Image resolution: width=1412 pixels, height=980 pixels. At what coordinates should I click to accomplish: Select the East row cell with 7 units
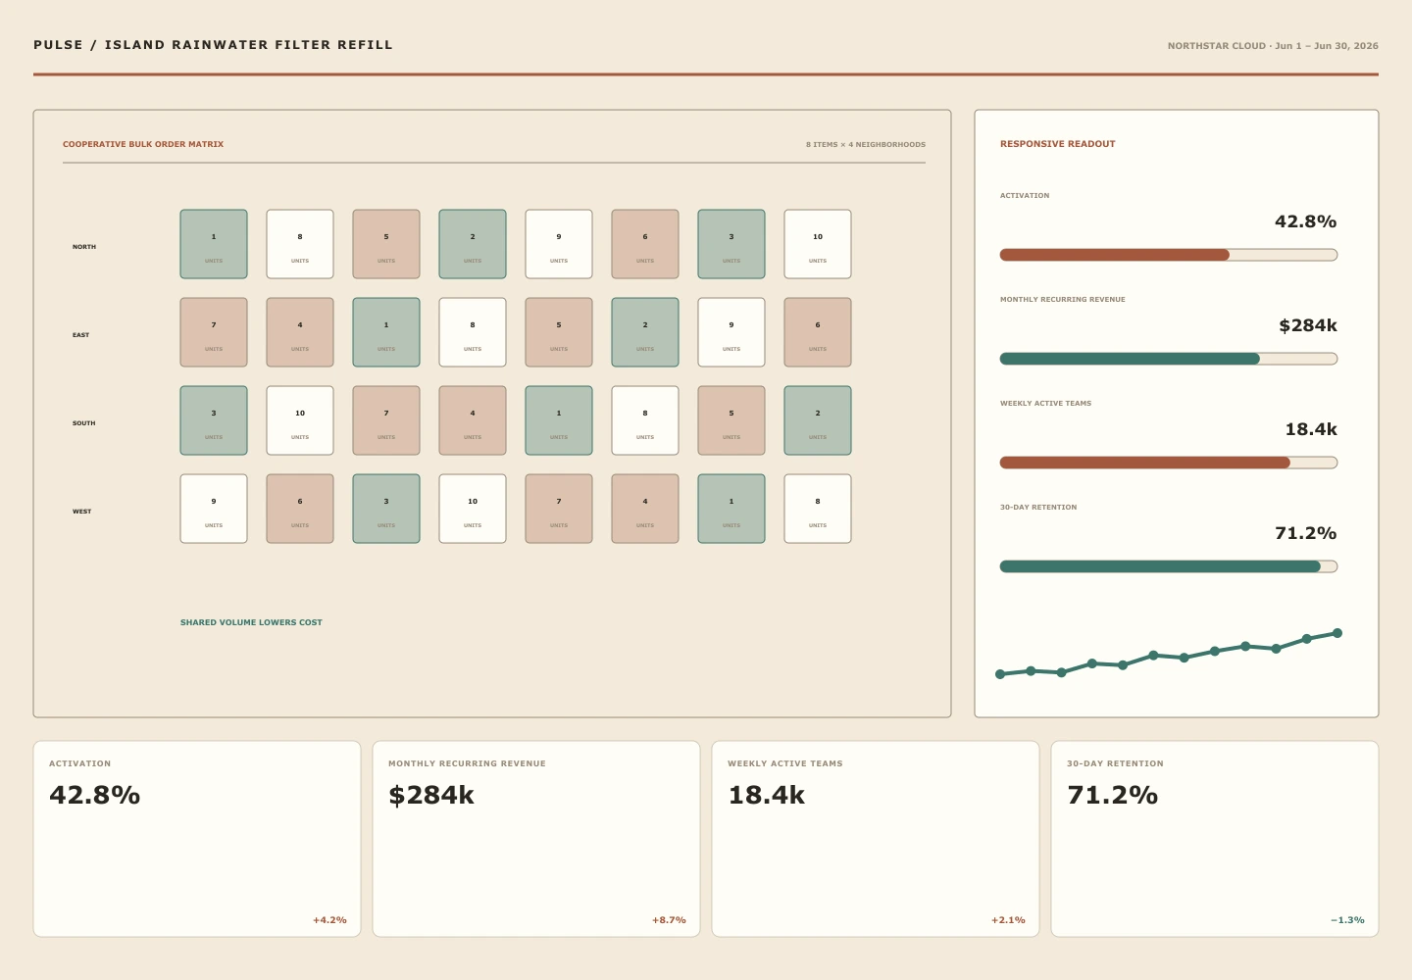click(x=214, y=332)
